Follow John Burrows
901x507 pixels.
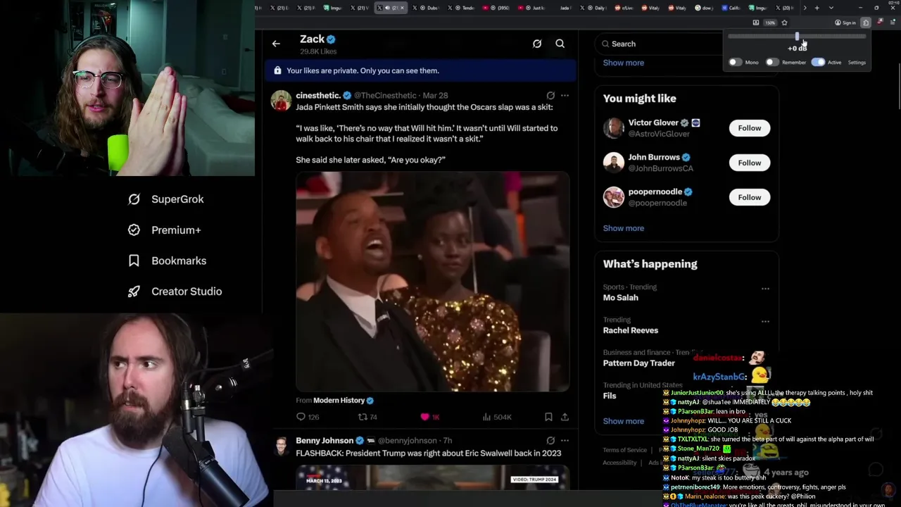[x=749, y=163]
